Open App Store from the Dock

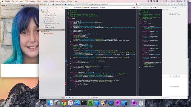[x=77, y=103]
